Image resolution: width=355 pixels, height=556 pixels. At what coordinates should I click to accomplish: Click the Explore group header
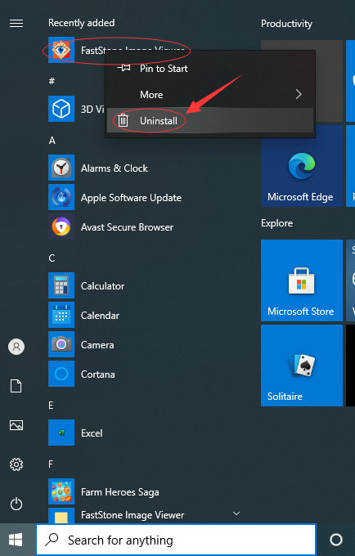[277, 223]
